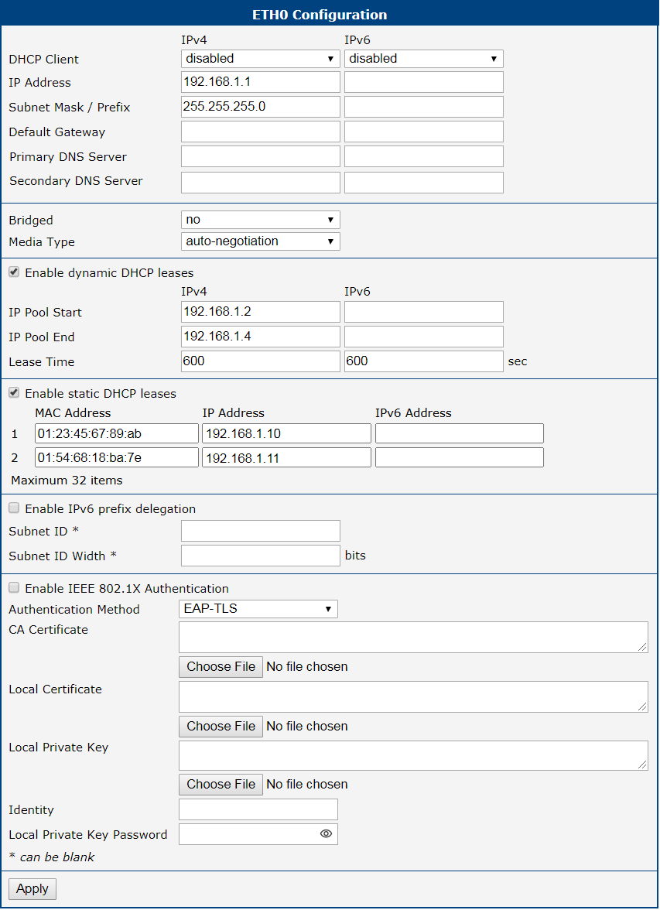Choose File for Local Certificate
Image resolution: width=660 pixels, height=910 pixels.
(221, 726)
